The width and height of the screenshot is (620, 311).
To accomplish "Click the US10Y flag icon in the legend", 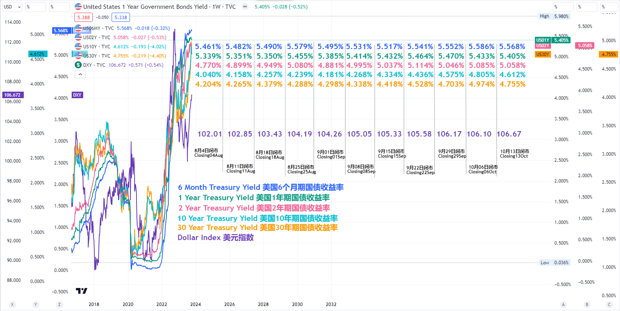I will (x=78, y=46).
